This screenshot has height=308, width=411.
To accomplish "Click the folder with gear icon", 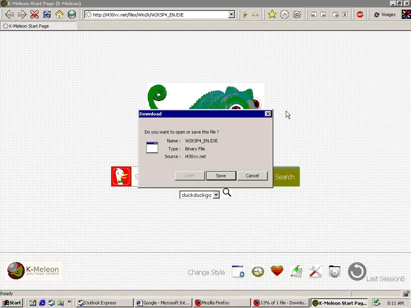I will tap(334, 272).
